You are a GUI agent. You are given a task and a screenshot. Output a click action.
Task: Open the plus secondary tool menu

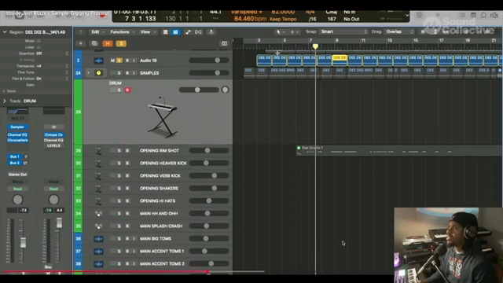294,31
